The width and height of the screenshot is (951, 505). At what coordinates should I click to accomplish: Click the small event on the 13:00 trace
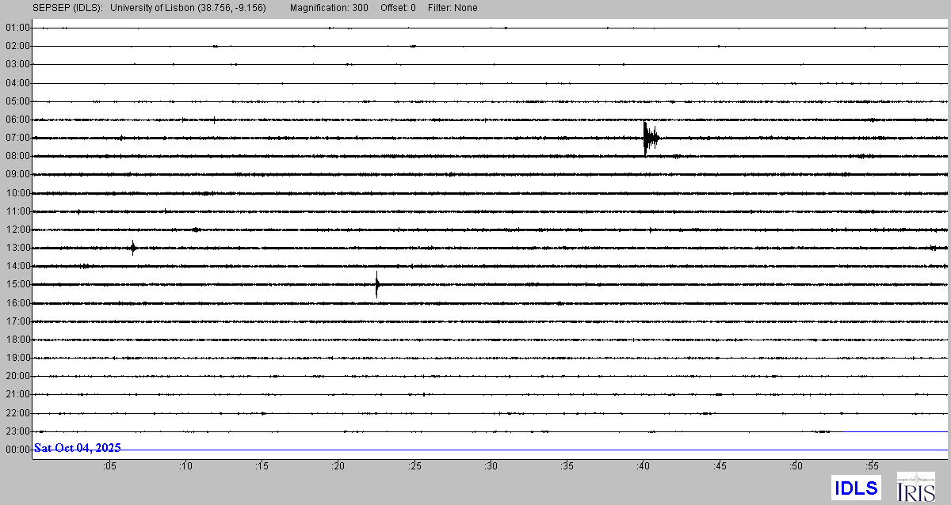[x=133, y=248]
